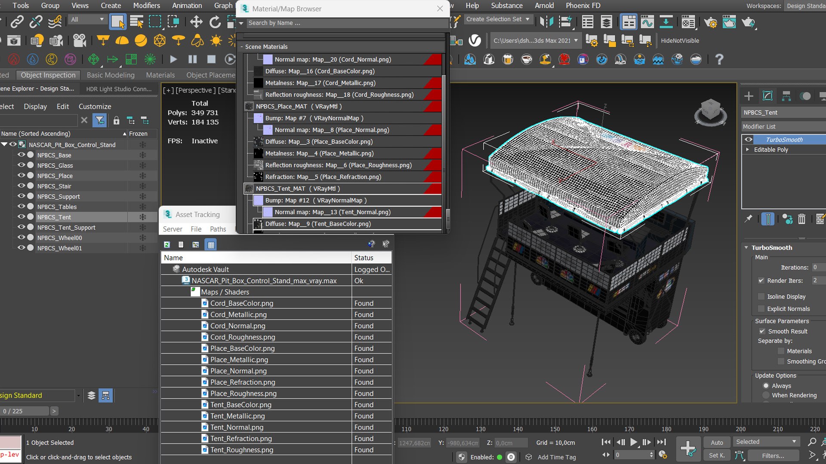Viewport: 826px width, 464px height.
Task: Switch to the Basic Modeling tab
Action: 111,75
